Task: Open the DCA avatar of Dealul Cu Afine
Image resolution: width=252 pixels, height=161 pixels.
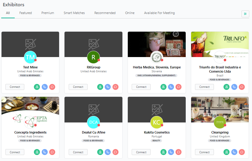Action: [x=93, y=122]
